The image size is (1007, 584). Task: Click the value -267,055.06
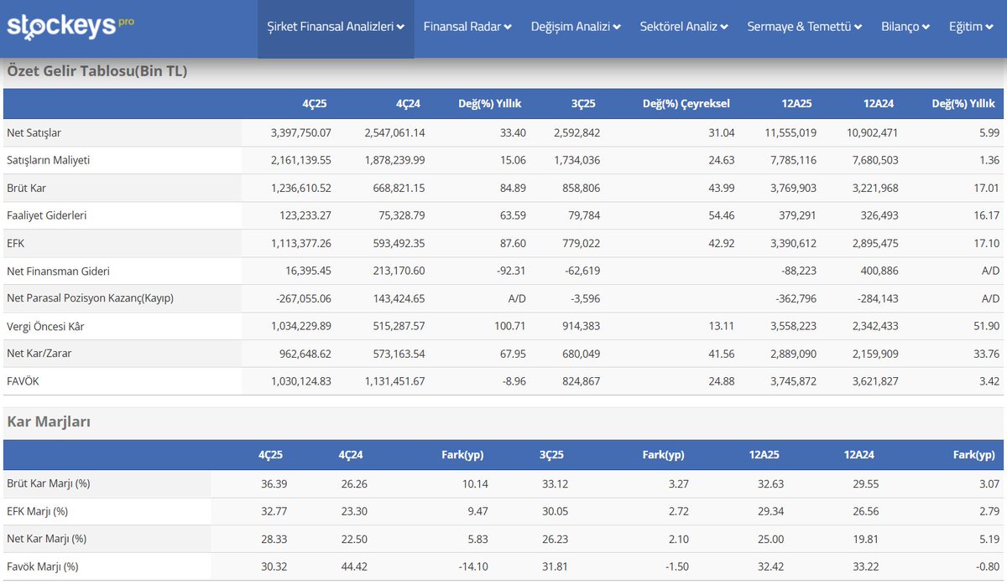[x=303, y=298]
